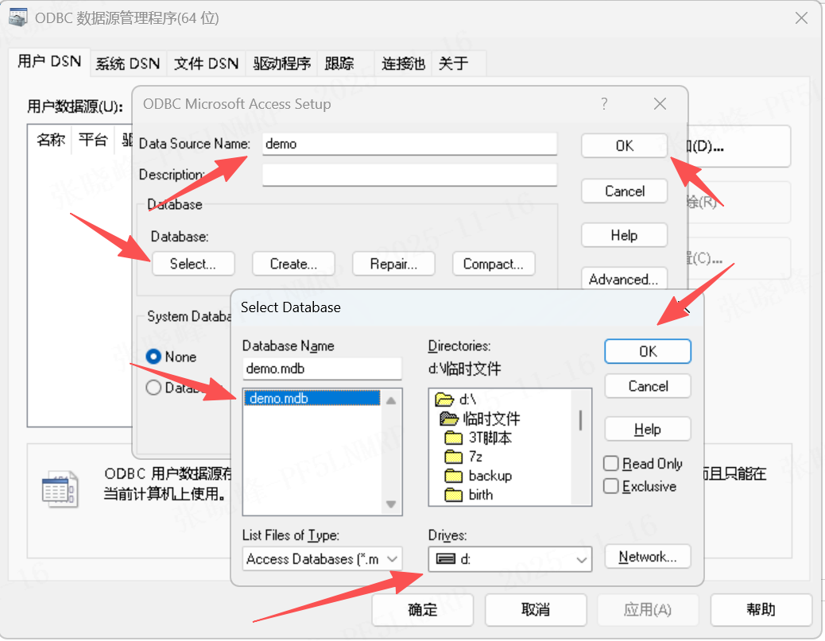Click Cancel in the Access Setup dialog
This screenshot has height=641, width=825.
coord(625,191)
